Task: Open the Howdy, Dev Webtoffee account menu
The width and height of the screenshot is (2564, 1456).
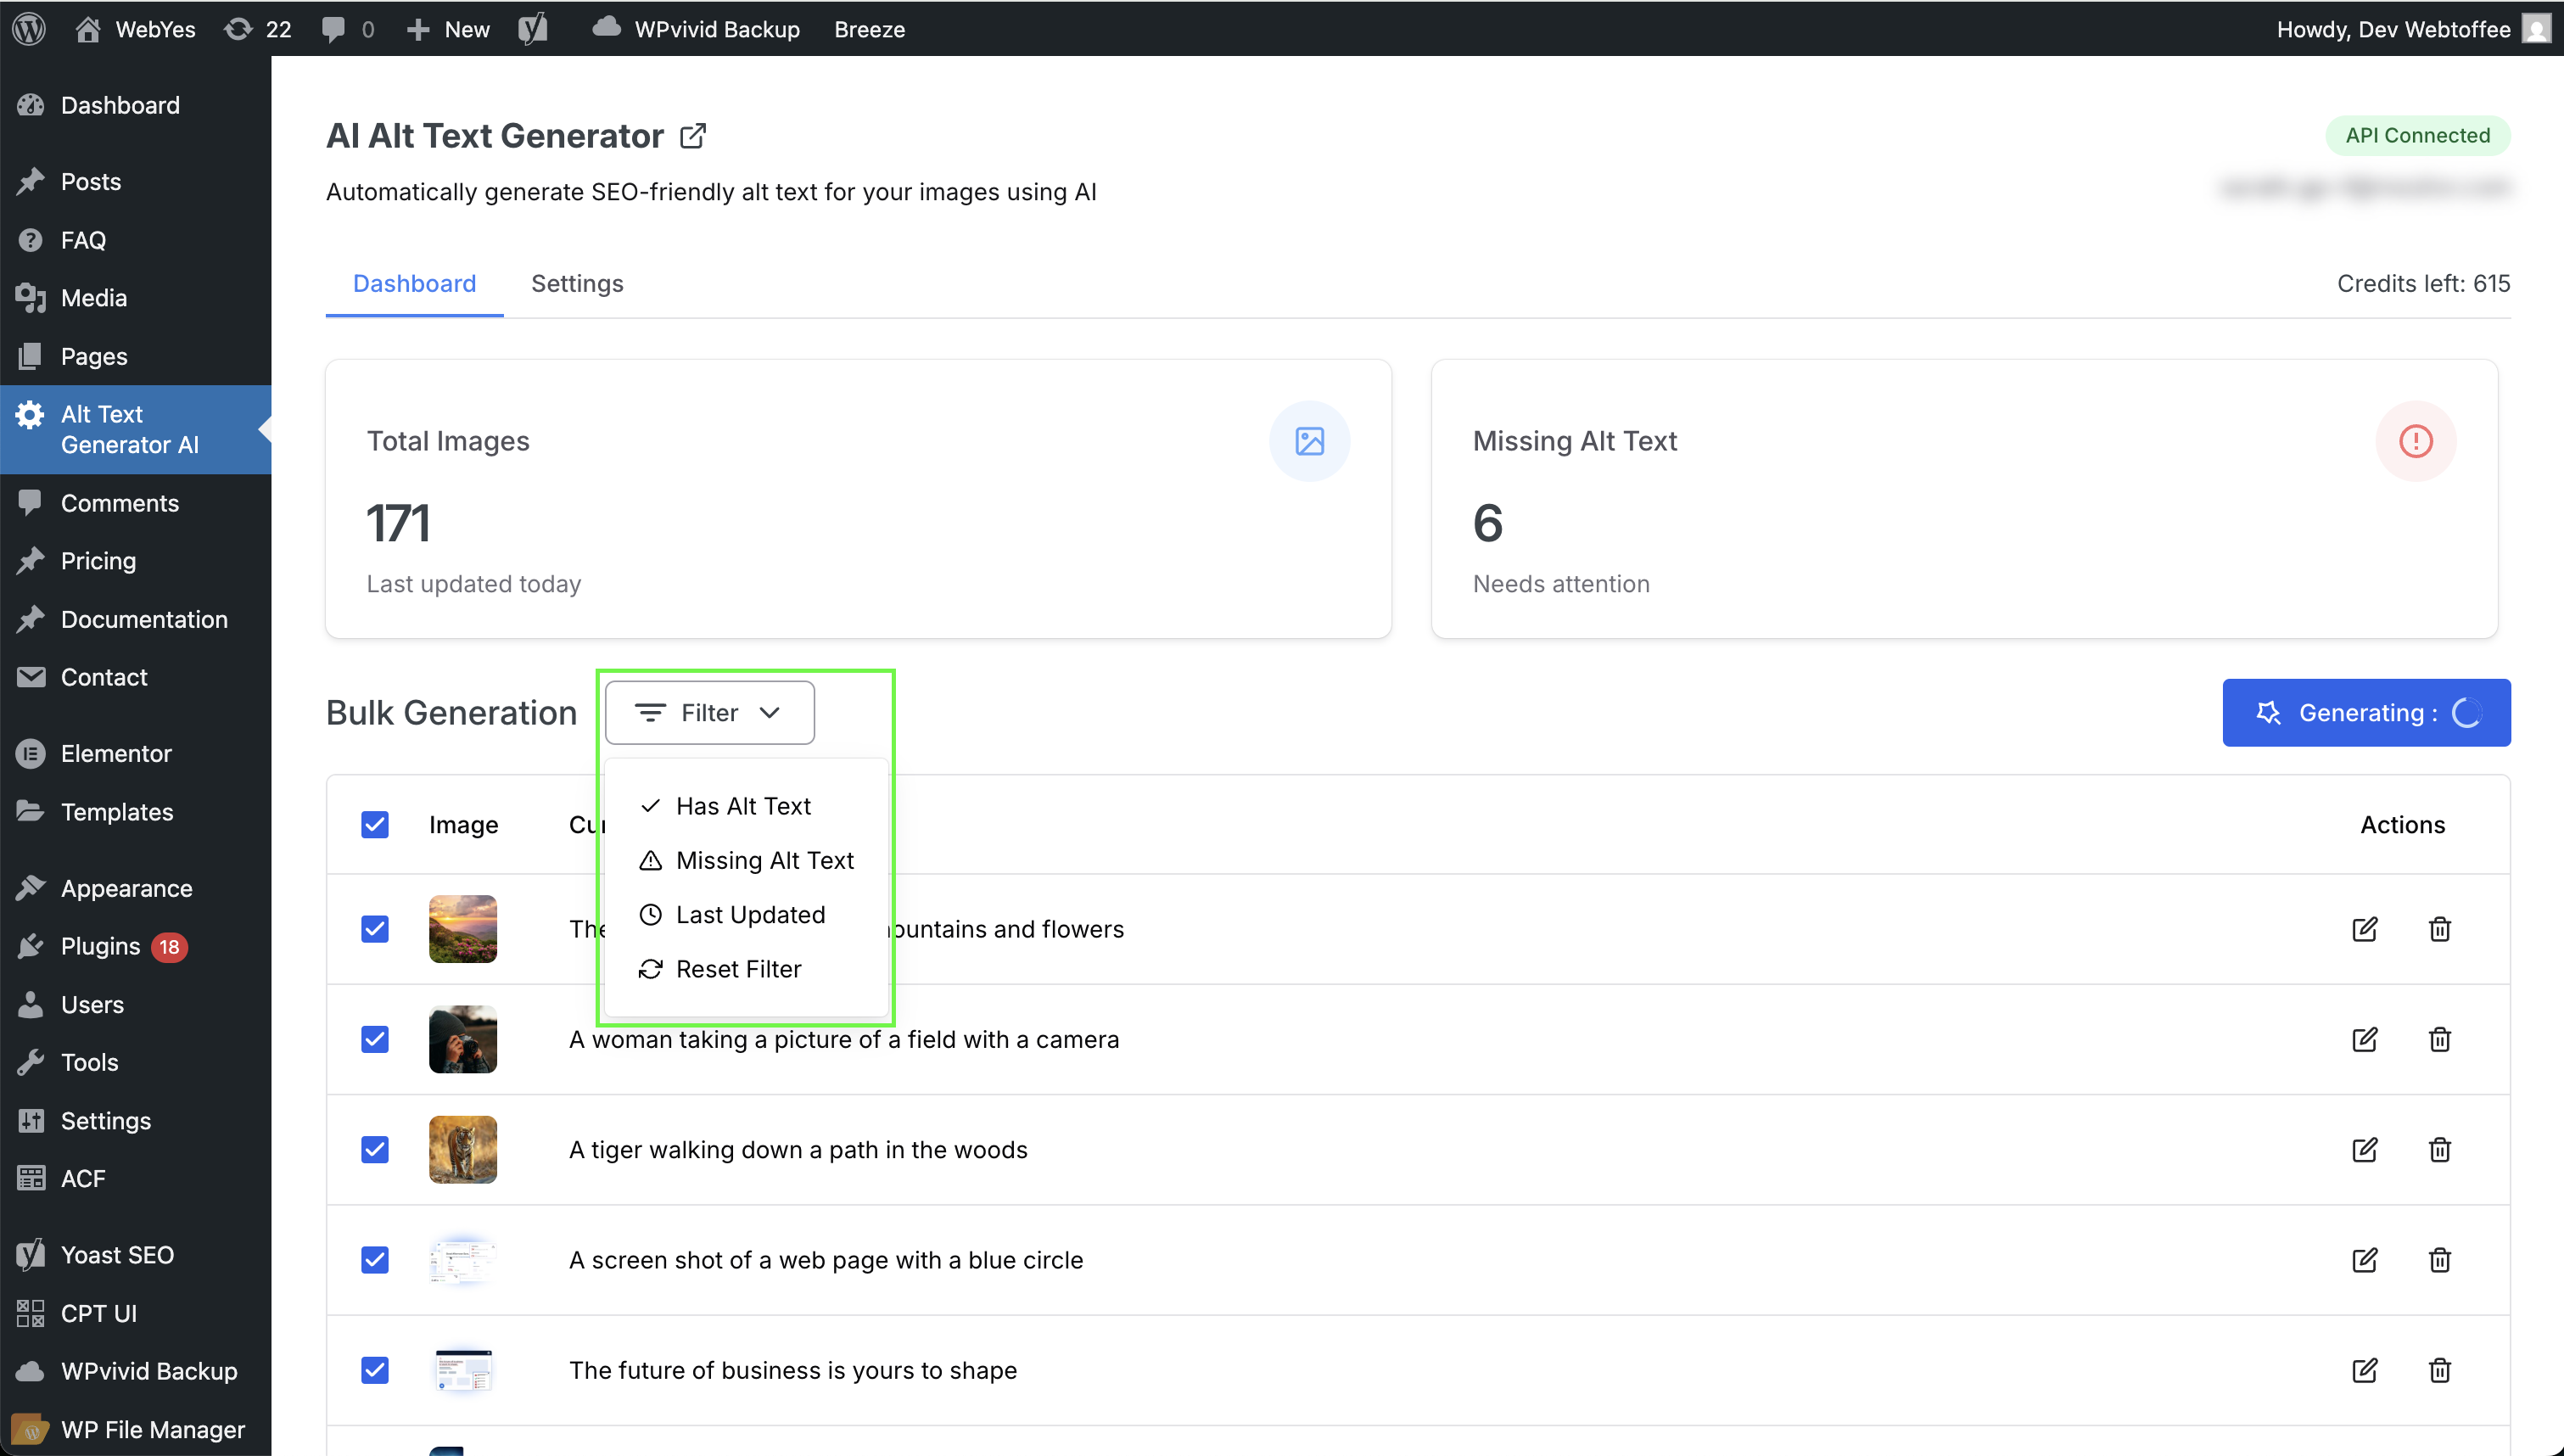Action: click(x=2413, y=29)
